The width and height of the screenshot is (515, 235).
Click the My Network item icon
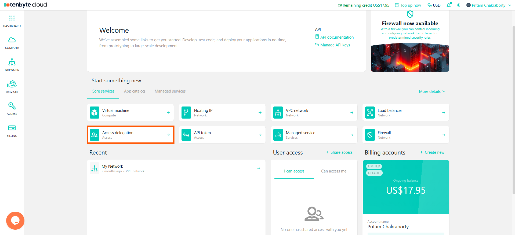95,168
